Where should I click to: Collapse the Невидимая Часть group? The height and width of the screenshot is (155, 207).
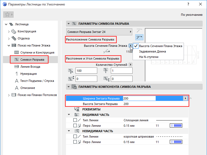(x=69, y=131)
